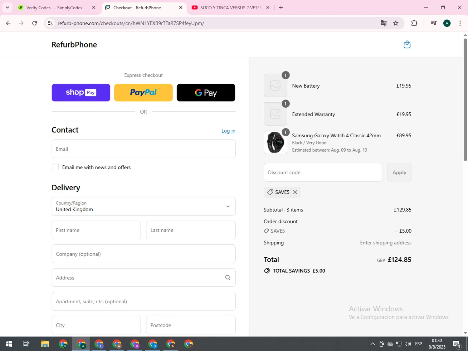Select the Checkout RefurbPhone tab
The image size is (468, 351).
pyautogui.click(x=137, y=7)
